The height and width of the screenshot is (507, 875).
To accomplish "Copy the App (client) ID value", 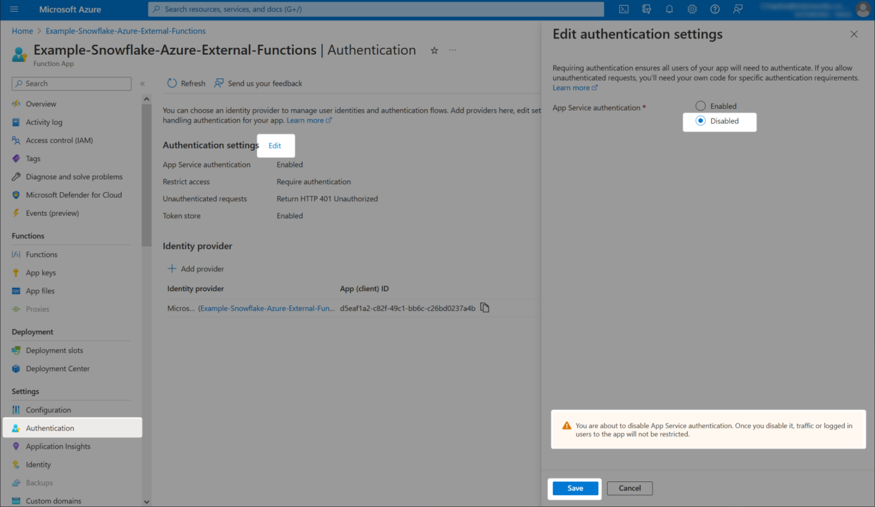I will click(x=485, y=307).
